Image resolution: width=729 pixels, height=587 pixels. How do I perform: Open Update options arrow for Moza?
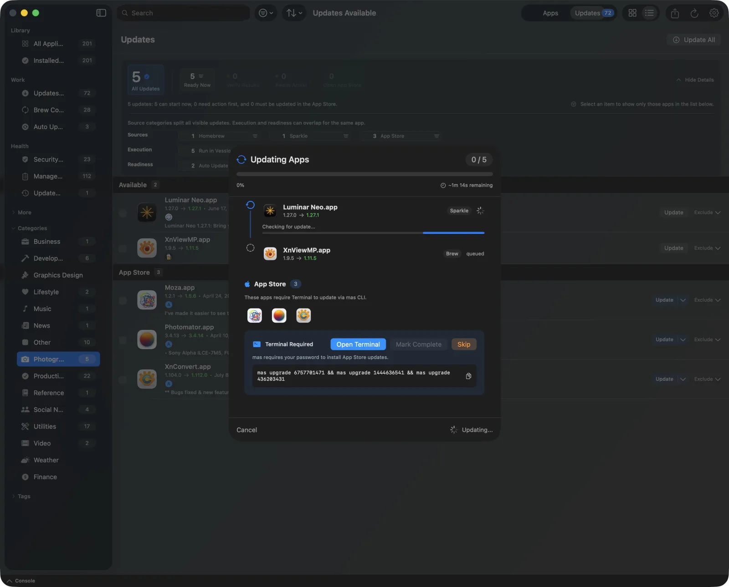(x=683, y=300)
